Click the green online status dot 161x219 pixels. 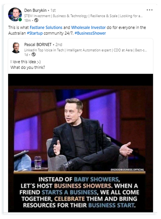pyautogui.click(x=20, y=20)
